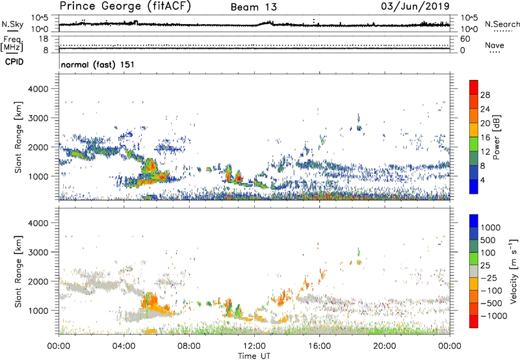Click the 08:00 time tick label
The height and width of the screenshot is (360, 520).
coord(189,346)
